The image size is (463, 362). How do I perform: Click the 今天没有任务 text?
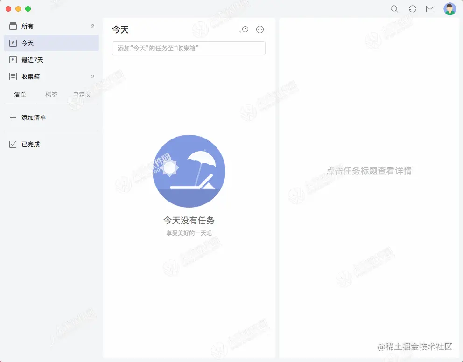click(189, 220)
